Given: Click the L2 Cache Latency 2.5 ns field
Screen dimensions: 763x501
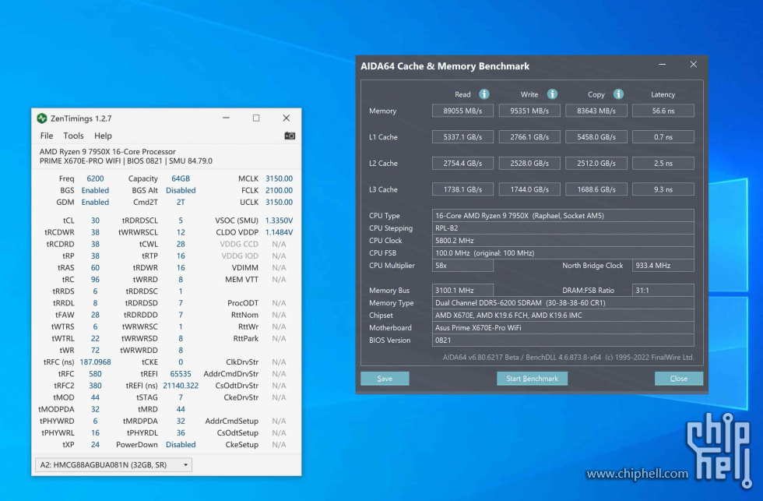Looking at the screenshot, I should tap(663, 163).
